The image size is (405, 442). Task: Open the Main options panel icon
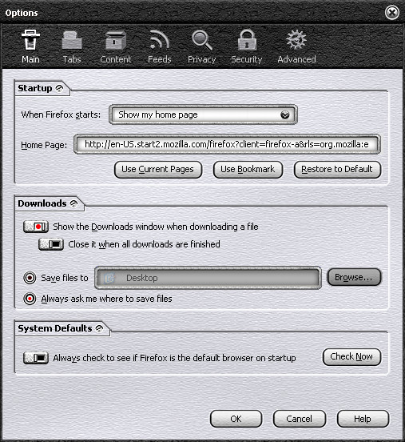(30, 40)
